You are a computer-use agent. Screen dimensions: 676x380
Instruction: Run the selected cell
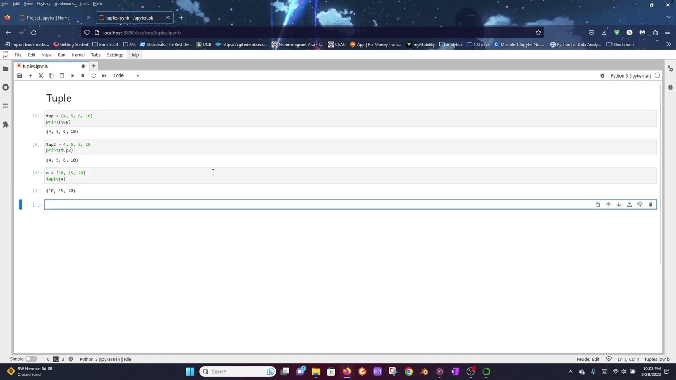click(72, 75)
